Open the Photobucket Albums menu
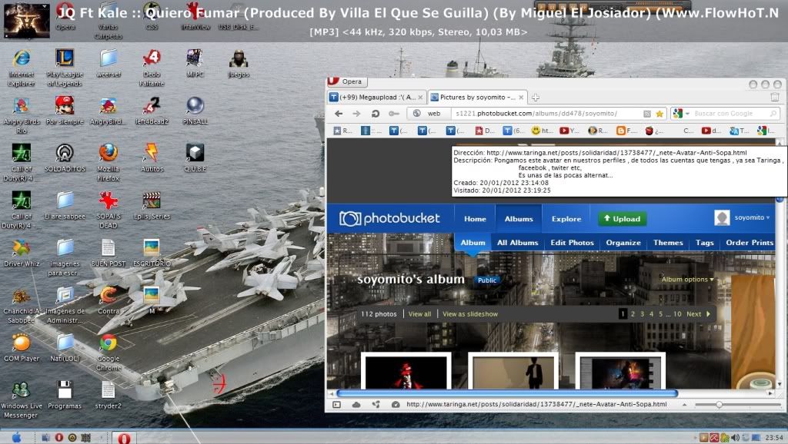 pos(519,219)
